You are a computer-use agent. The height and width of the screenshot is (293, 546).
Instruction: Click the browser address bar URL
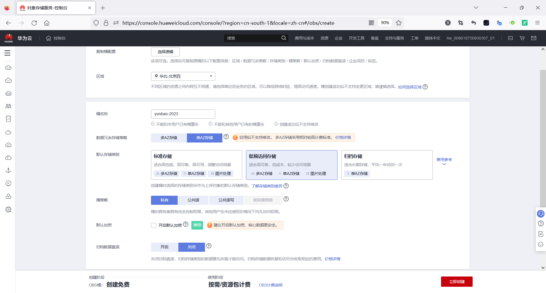pyautogui.click(x=228, y=23)
